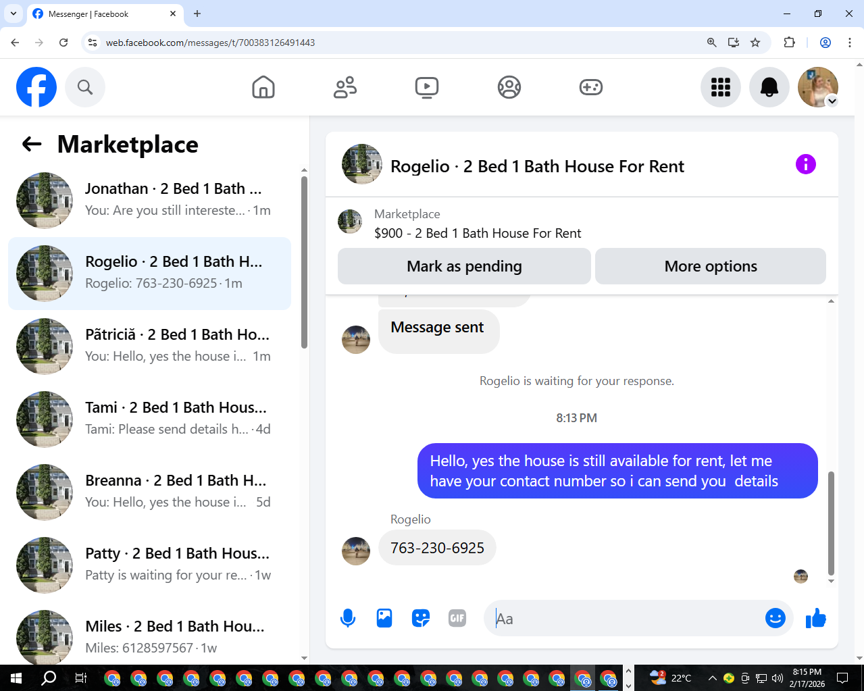Screen dimensions: 864x691
Task: Open the Gaming controller icon
Action: tap(591, 87)
